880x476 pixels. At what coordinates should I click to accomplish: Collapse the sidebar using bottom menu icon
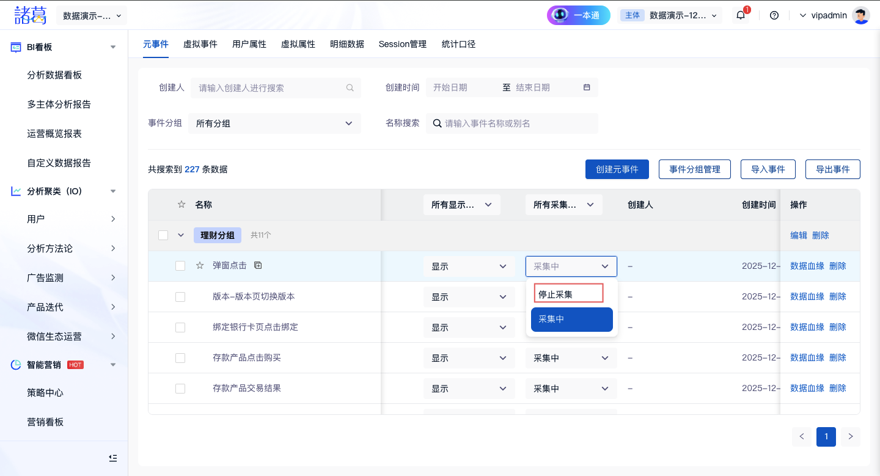coord(112,458)
